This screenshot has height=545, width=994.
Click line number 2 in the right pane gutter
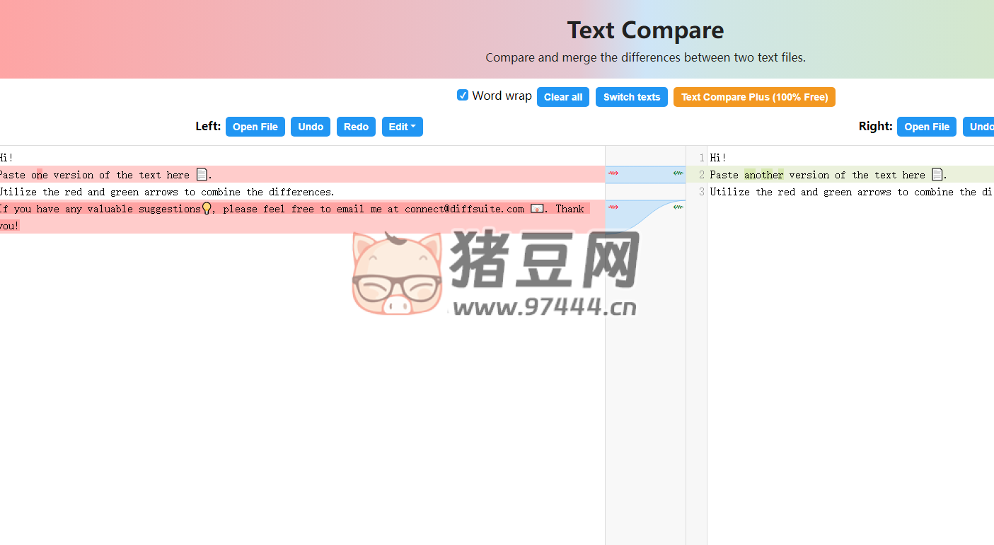coord(700,174)
